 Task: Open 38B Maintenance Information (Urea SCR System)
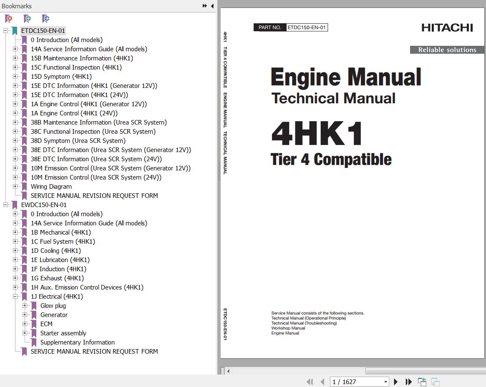click(98, 122)
